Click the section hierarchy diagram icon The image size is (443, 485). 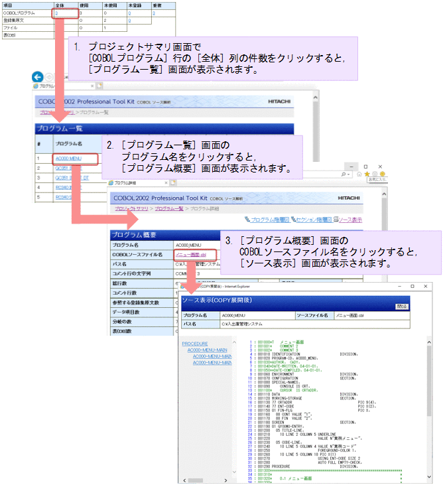293,219
